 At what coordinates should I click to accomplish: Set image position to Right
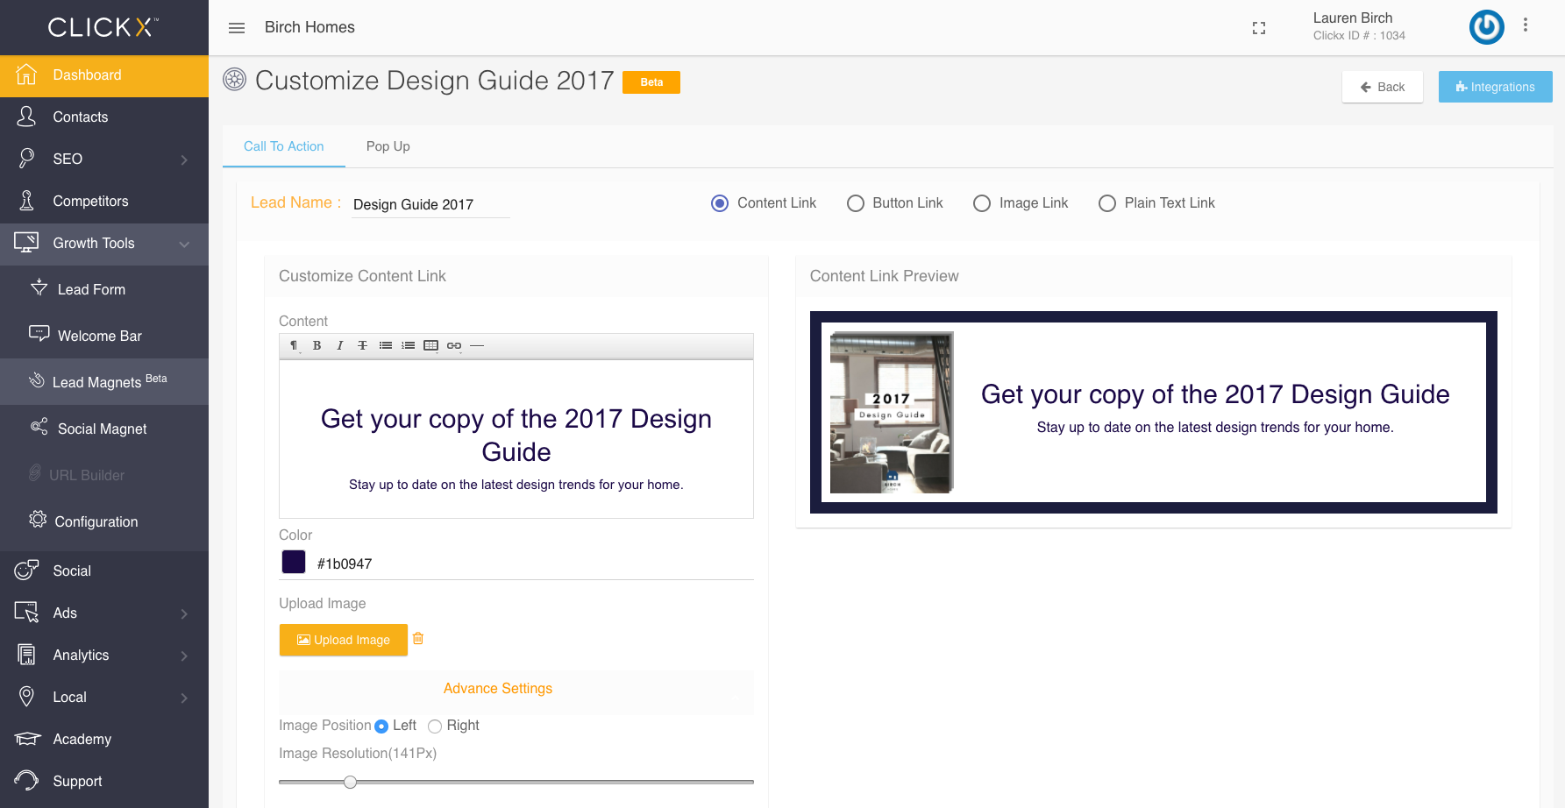click(x=435, y=726)
